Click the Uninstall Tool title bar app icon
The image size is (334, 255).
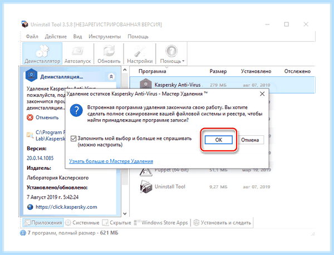(x=25, y=24)
